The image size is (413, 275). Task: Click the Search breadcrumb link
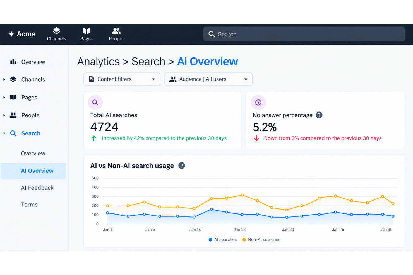[x=148, y=62]
